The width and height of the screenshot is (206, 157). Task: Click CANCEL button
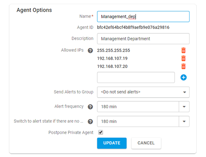(146, 143)
